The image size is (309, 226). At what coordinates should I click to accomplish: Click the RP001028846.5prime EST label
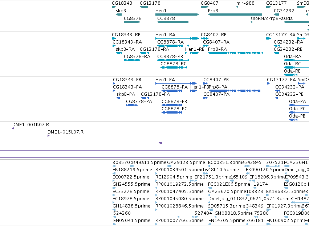pos(179,206)
